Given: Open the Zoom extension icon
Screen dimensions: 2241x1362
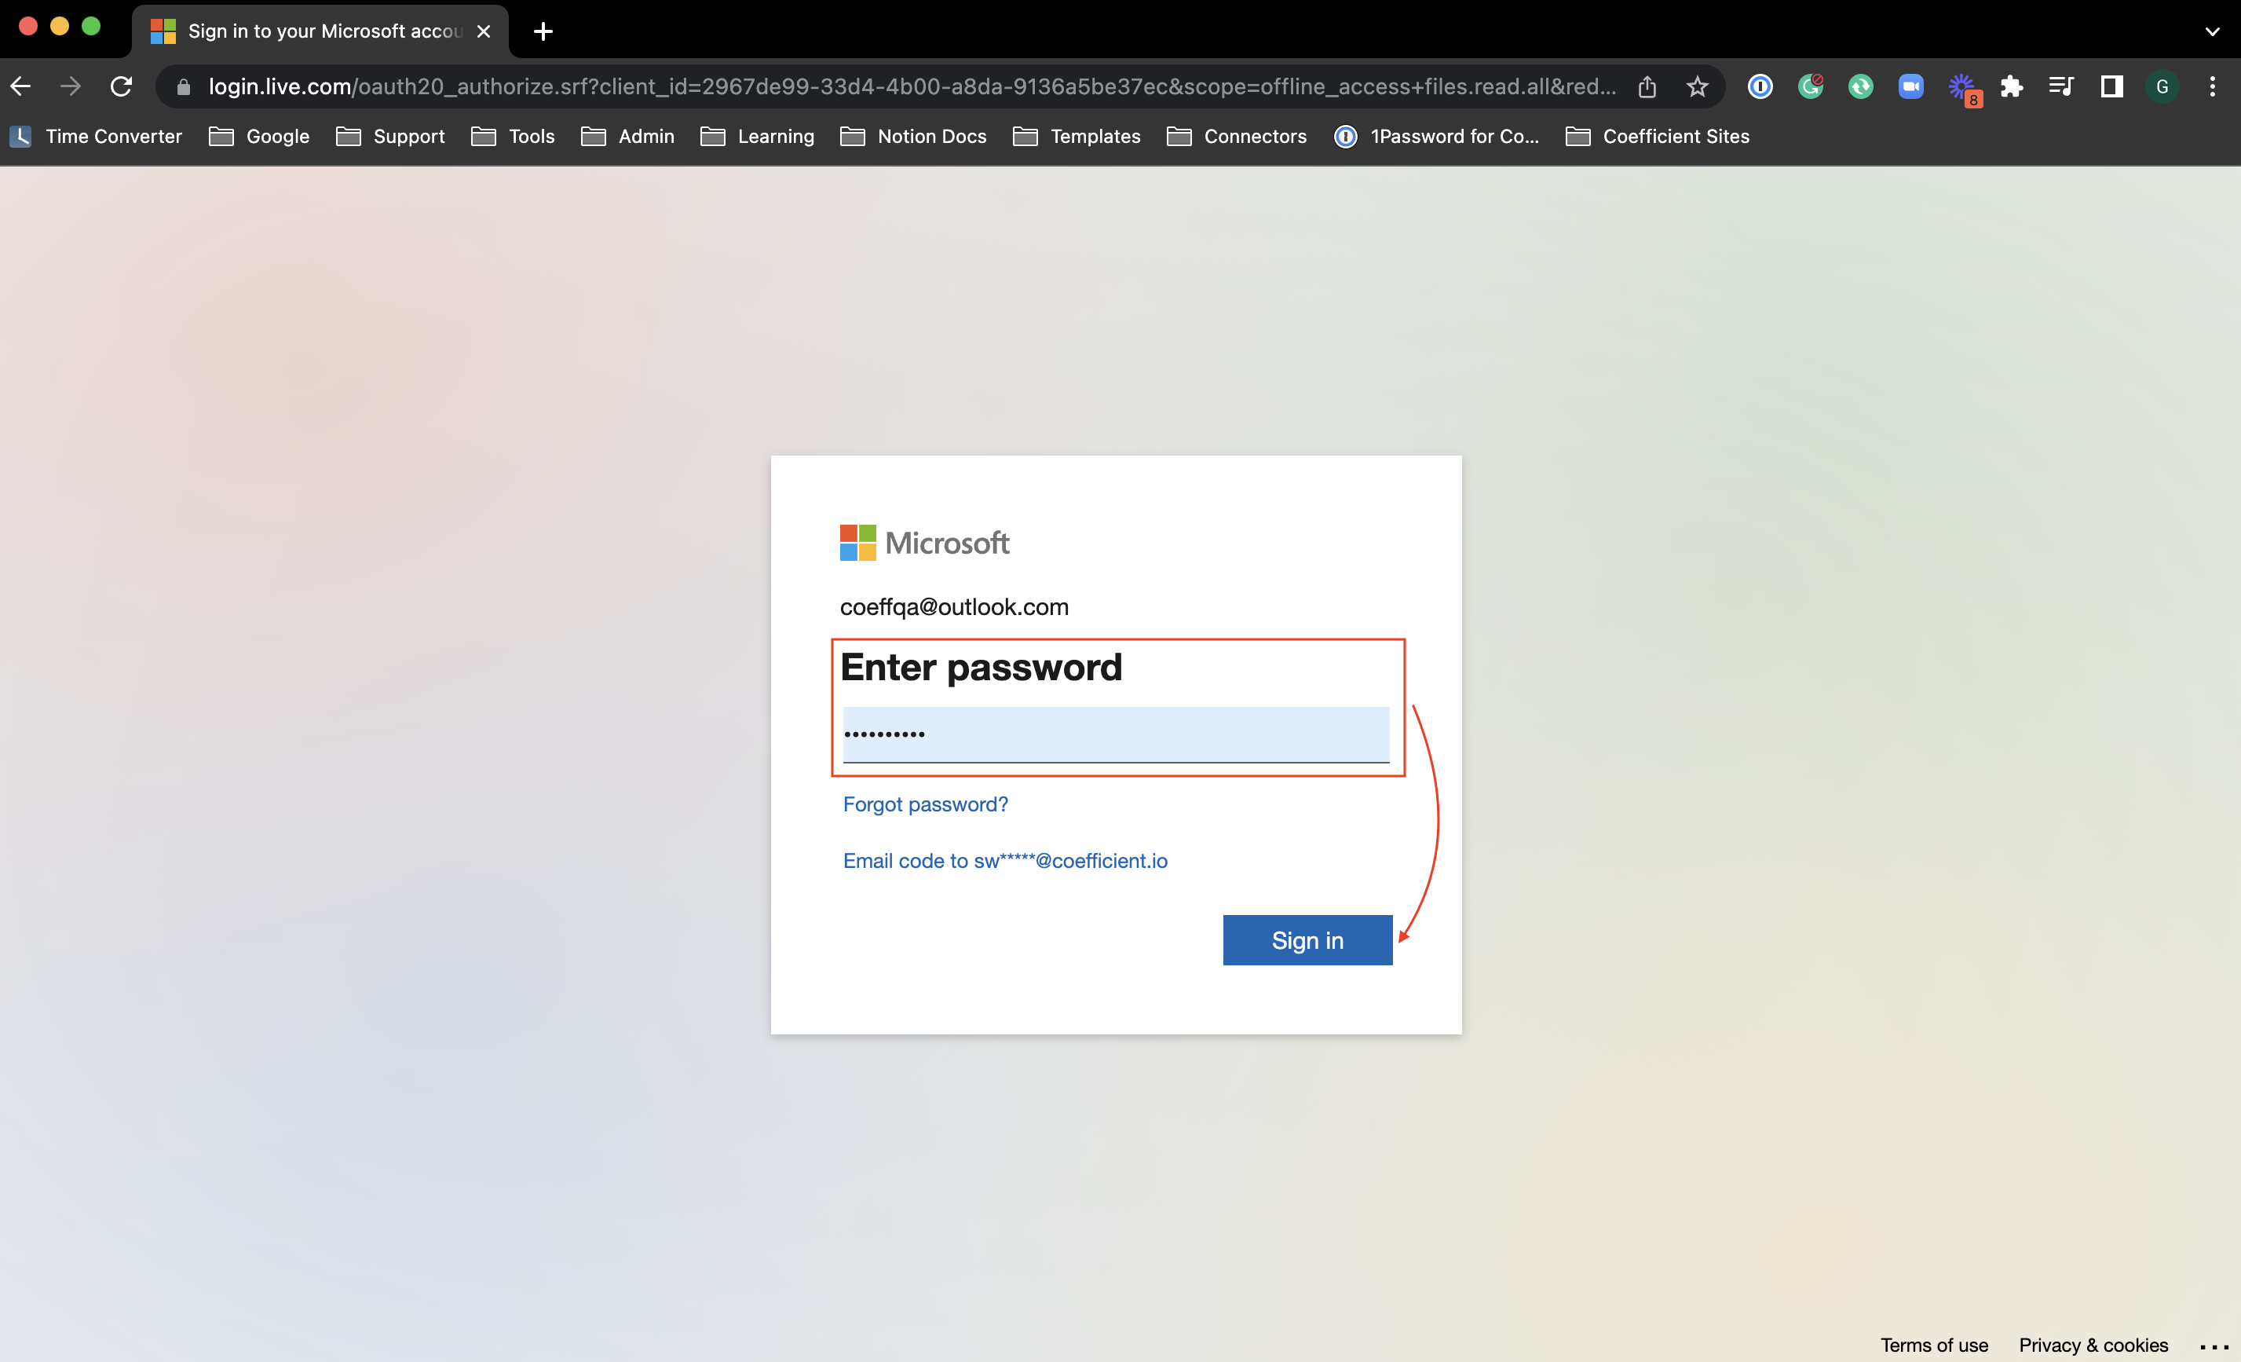Looking at the screenshot, I should [x=1911, y=86].
